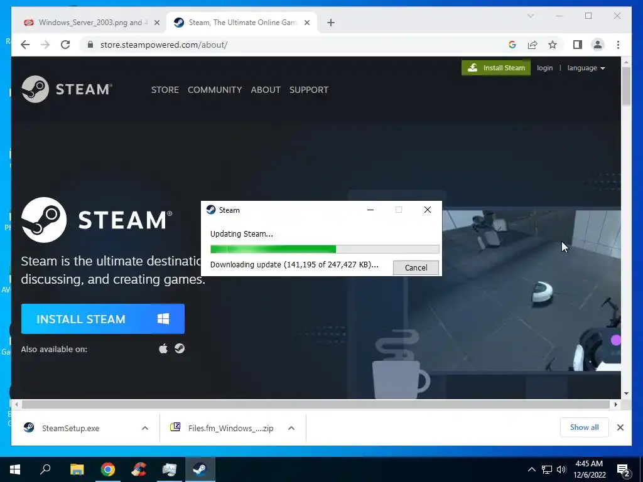Select the Steam, The Ultimate Online Game tab

coord(242,23)
